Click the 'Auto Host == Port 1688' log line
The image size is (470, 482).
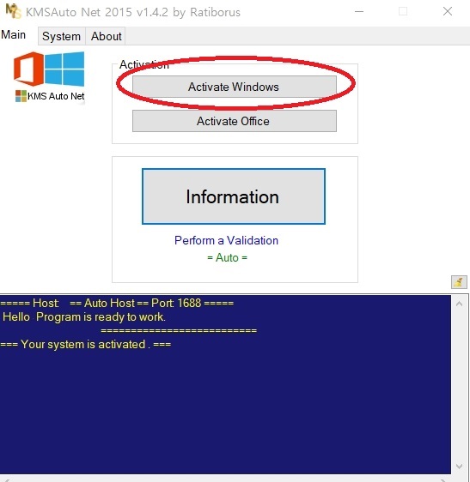(117, 303)
